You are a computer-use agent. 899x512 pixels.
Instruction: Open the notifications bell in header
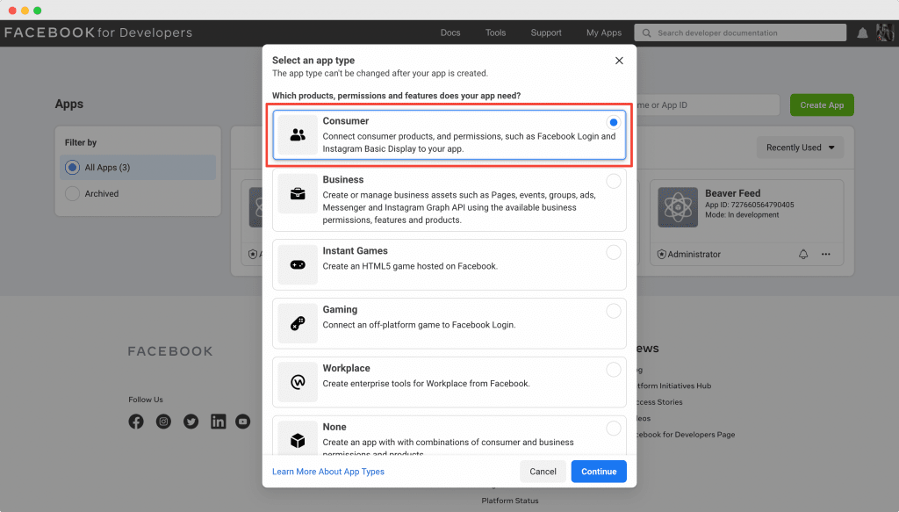click(862, 33)
